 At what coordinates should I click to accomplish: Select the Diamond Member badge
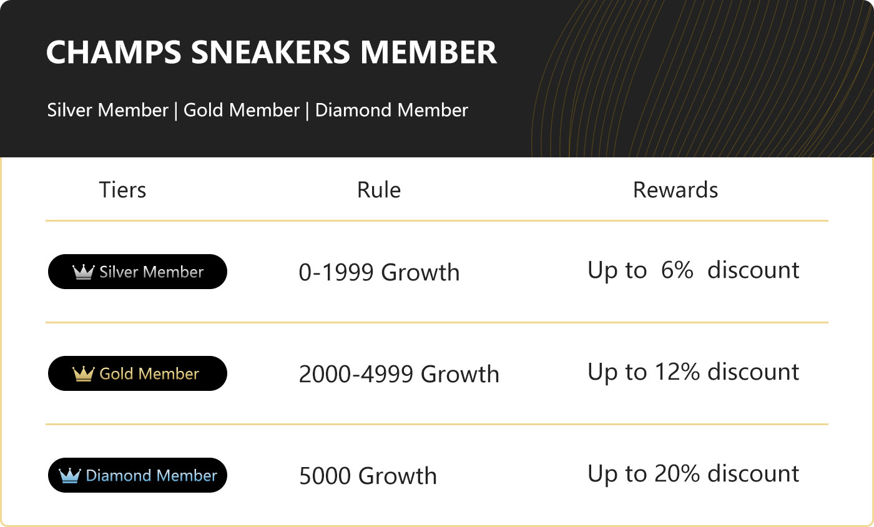point(137,475)
